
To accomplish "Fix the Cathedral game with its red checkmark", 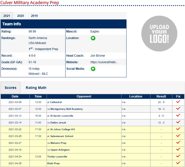I will pyautogui.click(x=178, y=102).
